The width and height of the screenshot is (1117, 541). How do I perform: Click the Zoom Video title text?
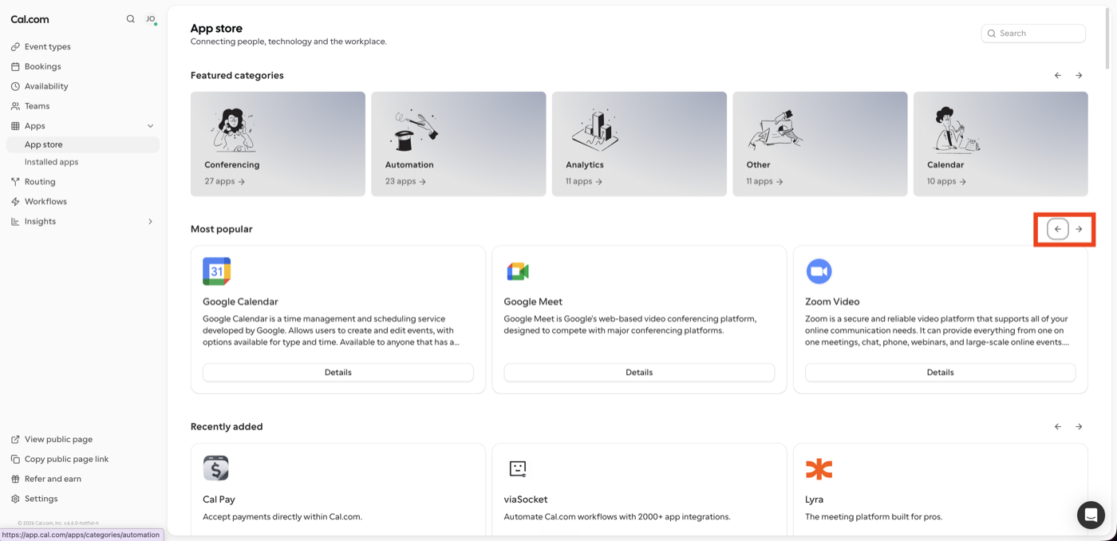click(832, 302)
